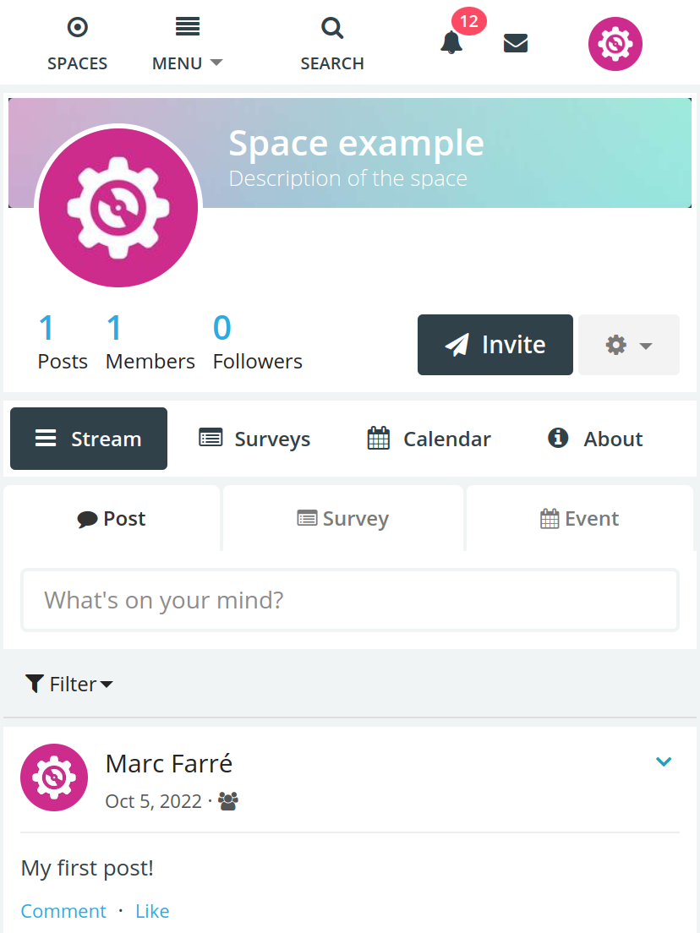This screenshot has width=700, height=933.
Task: Click the notification bell icon
Action: click(x=451, y=43)
